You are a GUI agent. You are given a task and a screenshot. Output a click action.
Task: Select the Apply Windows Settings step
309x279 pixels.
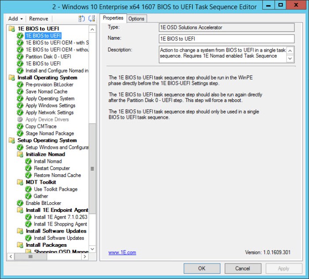click(50, 106)
